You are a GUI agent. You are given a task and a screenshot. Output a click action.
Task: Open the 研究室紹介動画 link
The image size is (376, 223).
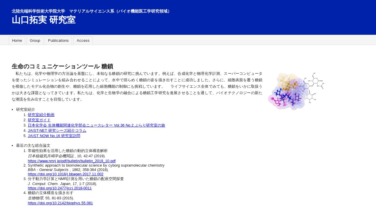click(41, 115)
